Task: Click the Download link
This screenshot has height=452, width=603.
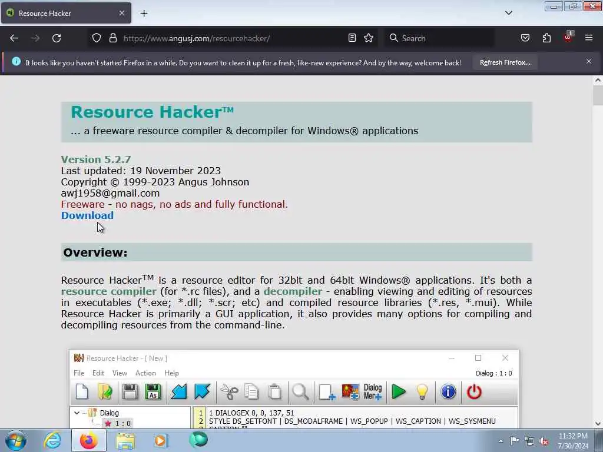Action: click(x=87, y=215)
